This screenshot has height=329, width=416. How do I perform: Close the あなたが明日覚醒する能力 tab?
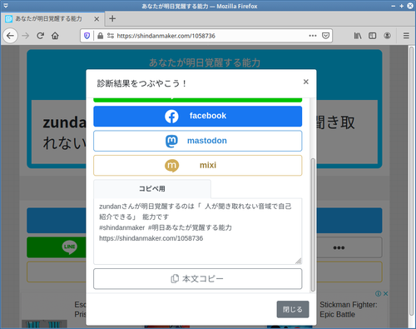(x=97, y=19)
